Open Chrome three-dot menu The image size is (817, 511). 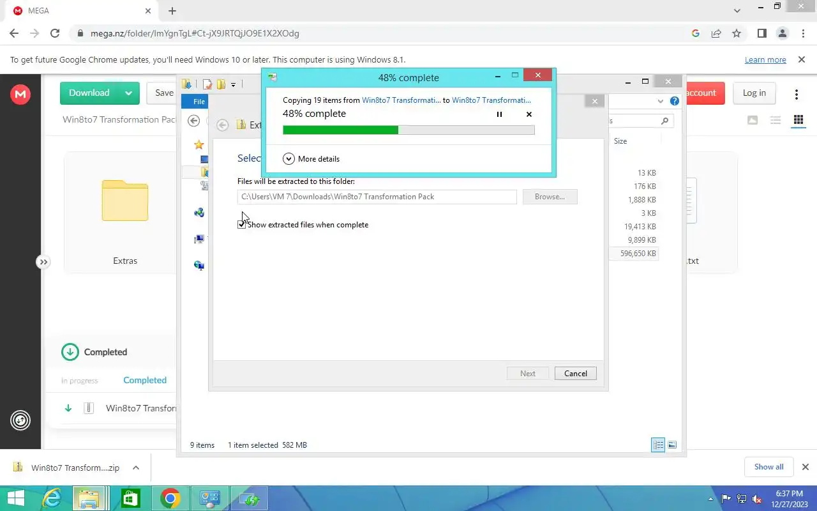click(802, 33)
